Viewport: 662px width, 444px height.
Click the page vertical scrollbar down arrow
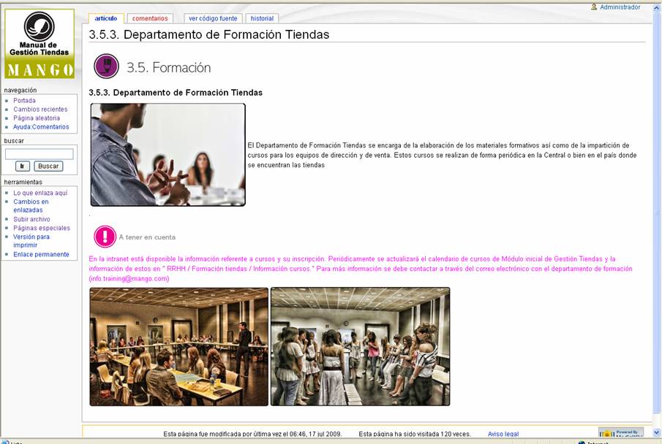[657, 432]
